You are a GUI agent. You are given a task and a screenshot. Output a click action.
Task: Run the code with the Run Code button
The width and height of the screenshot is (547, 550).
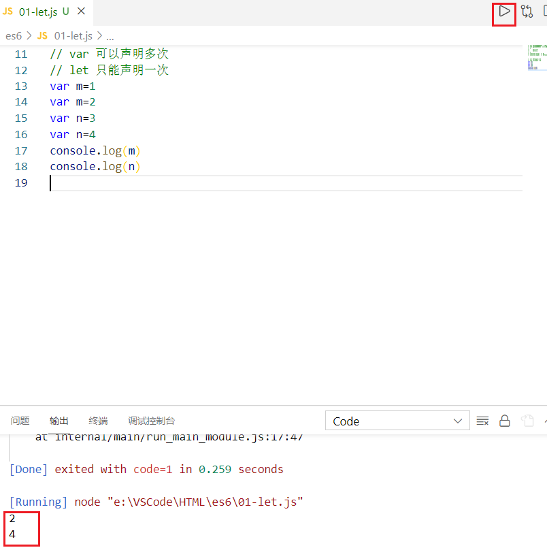503,12
